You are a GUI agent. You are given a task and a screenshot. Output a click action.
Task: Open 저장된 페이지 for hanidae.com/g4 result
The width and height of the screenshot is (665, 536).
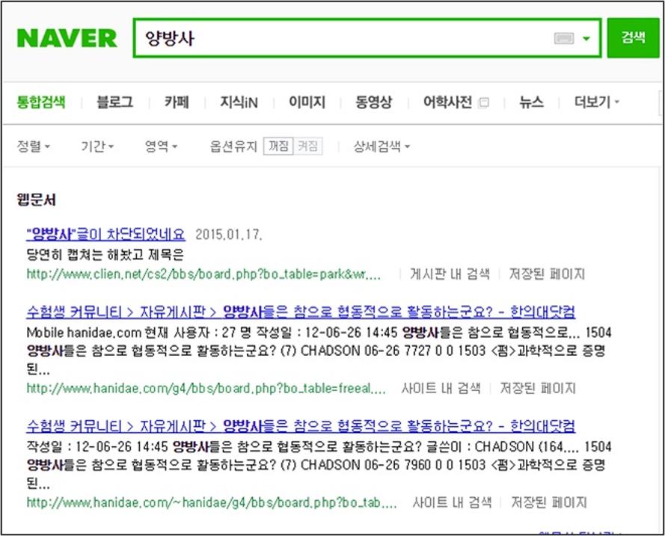pos(538,388)
